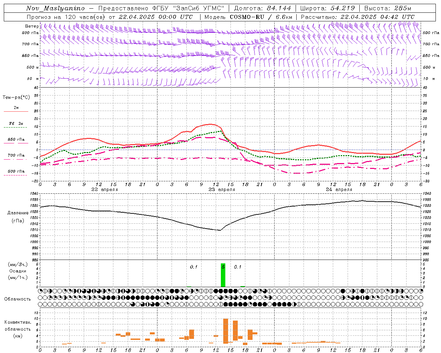Click the 0.1 value right of green bar
This screenshot has width=441, height=353.
click(238, 267)
